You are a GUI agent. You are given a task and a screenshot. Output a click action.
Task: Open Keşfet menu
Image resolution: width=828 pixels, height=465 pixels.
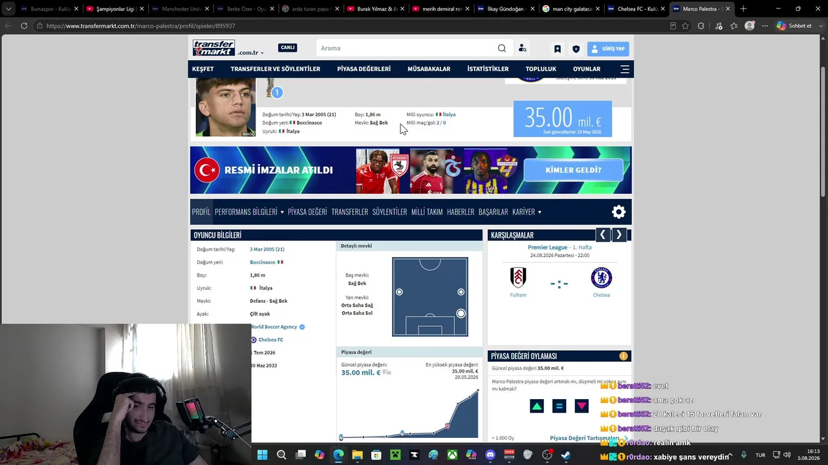point(202,69)
